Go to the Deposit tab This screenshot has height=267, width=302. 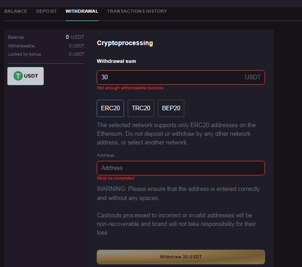[47, 11]
